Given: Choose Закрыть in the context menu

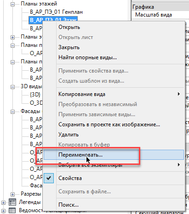Looking at the screenshot, I should click(69, 47).
